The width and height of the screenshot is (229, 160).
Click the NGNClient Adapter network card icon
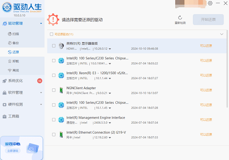coord(61,90)
